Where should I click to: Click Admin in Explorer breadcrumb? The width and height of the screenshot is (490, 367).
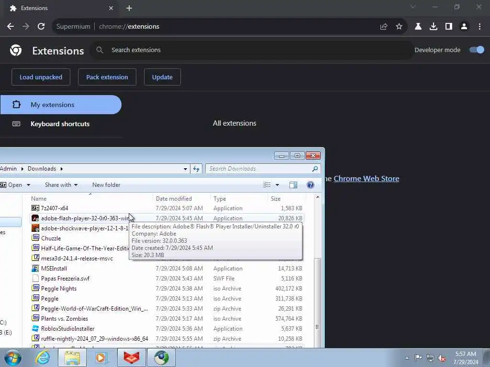click(9, 169)
